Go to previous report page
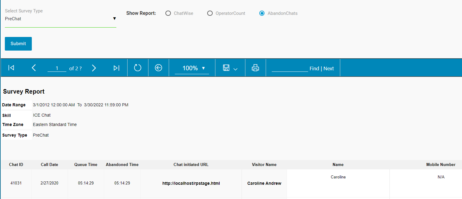 tap(34, 68)
